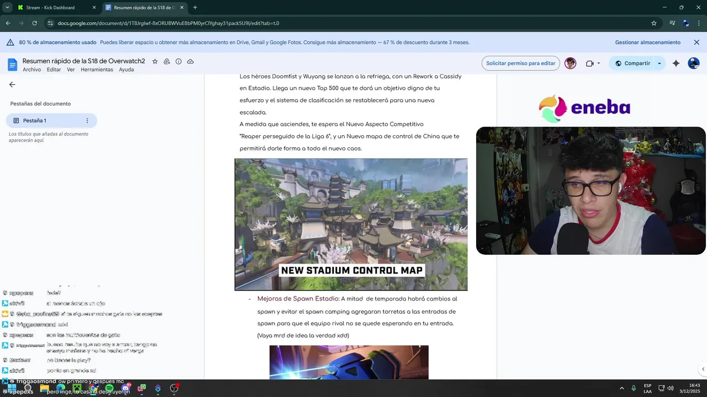The width and height of the screenshot is (707, 397).
Task: Open the Editar menu
Action: point(54,69)
